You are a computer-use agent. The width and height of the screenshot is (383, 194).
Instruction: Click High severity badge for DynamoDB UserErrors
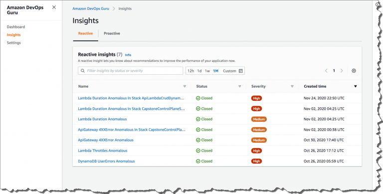256,161
